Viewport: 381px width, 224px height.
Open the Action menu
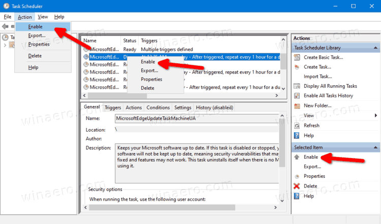25,17
